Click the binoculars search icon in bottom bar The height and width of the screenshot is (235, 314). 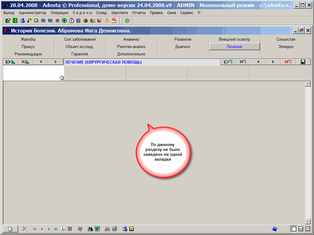[90, 229]
